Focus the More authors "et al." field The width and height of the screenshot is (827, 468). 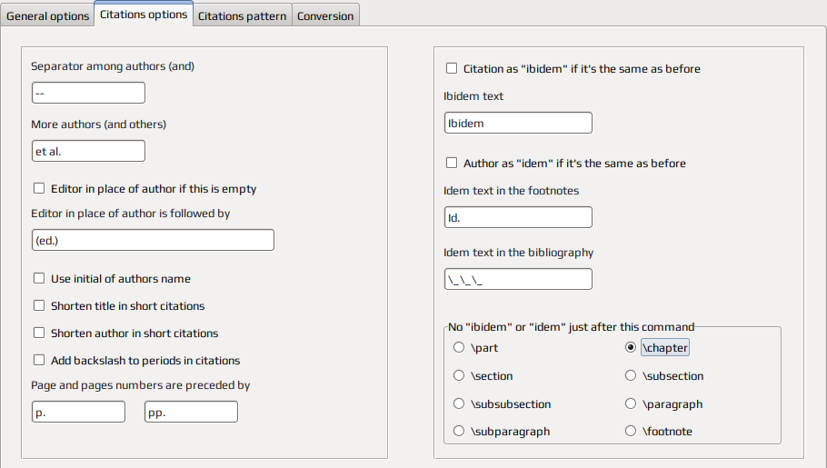coord(89,151)
